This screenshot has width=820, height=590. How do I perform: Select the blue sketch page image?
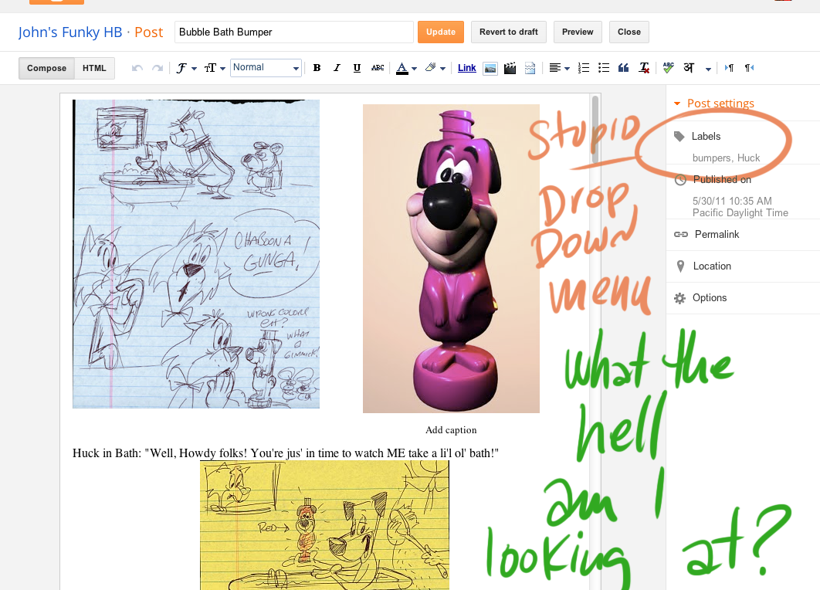(196, 253)
